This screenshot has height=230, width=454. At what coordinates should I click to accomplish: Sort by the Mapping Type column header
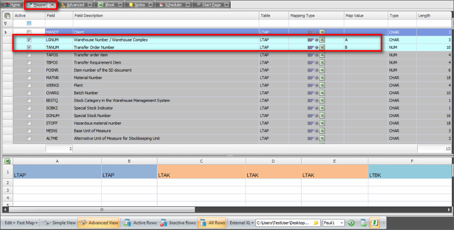click(x=316, y=16)
